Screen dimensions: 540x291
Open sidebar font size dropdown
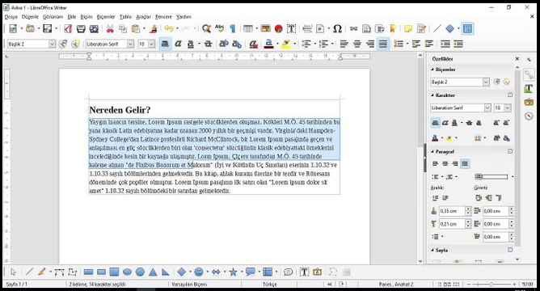point(508,108)
